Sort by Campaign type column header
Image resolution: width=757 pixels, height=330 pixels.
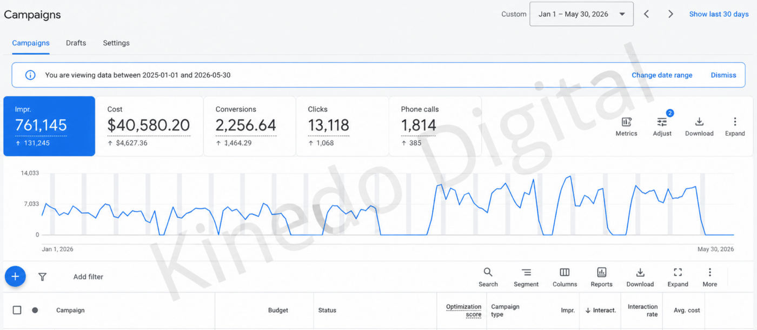pos(505,311)
